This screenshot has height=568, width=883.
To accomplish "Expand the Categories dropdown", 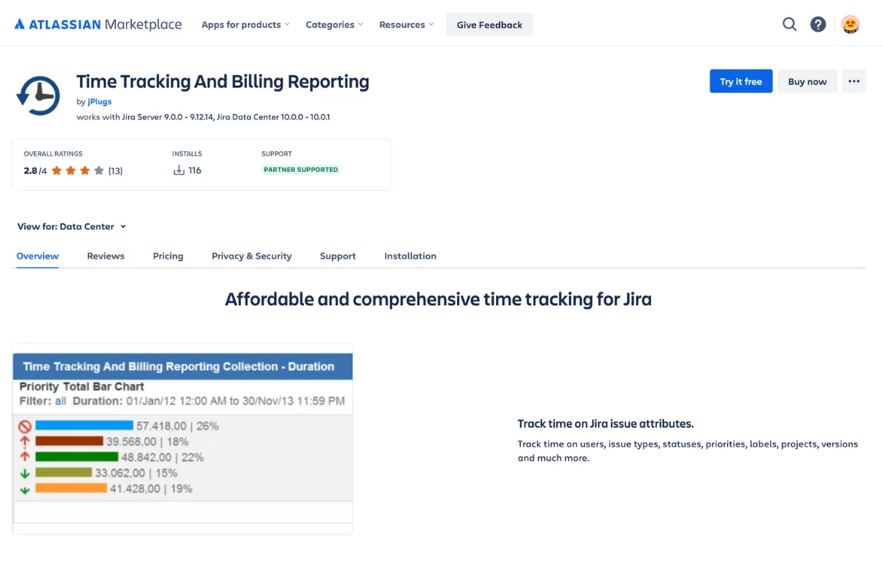I will click(335, 25).
